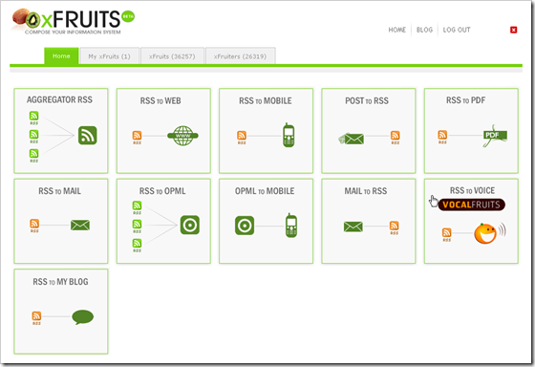This screenshot has height=367, width=535.
Task: Open the My xFruits (1) tab
Action: [109, 56]
